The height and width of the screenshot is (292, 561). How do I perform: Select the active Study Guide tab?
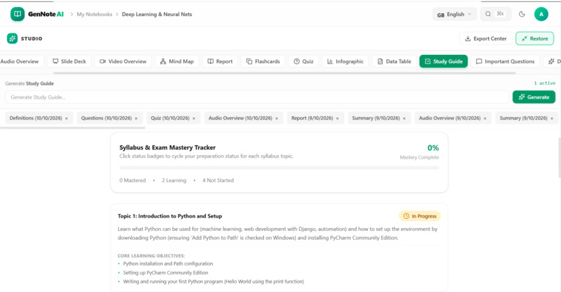pos(443,61)
